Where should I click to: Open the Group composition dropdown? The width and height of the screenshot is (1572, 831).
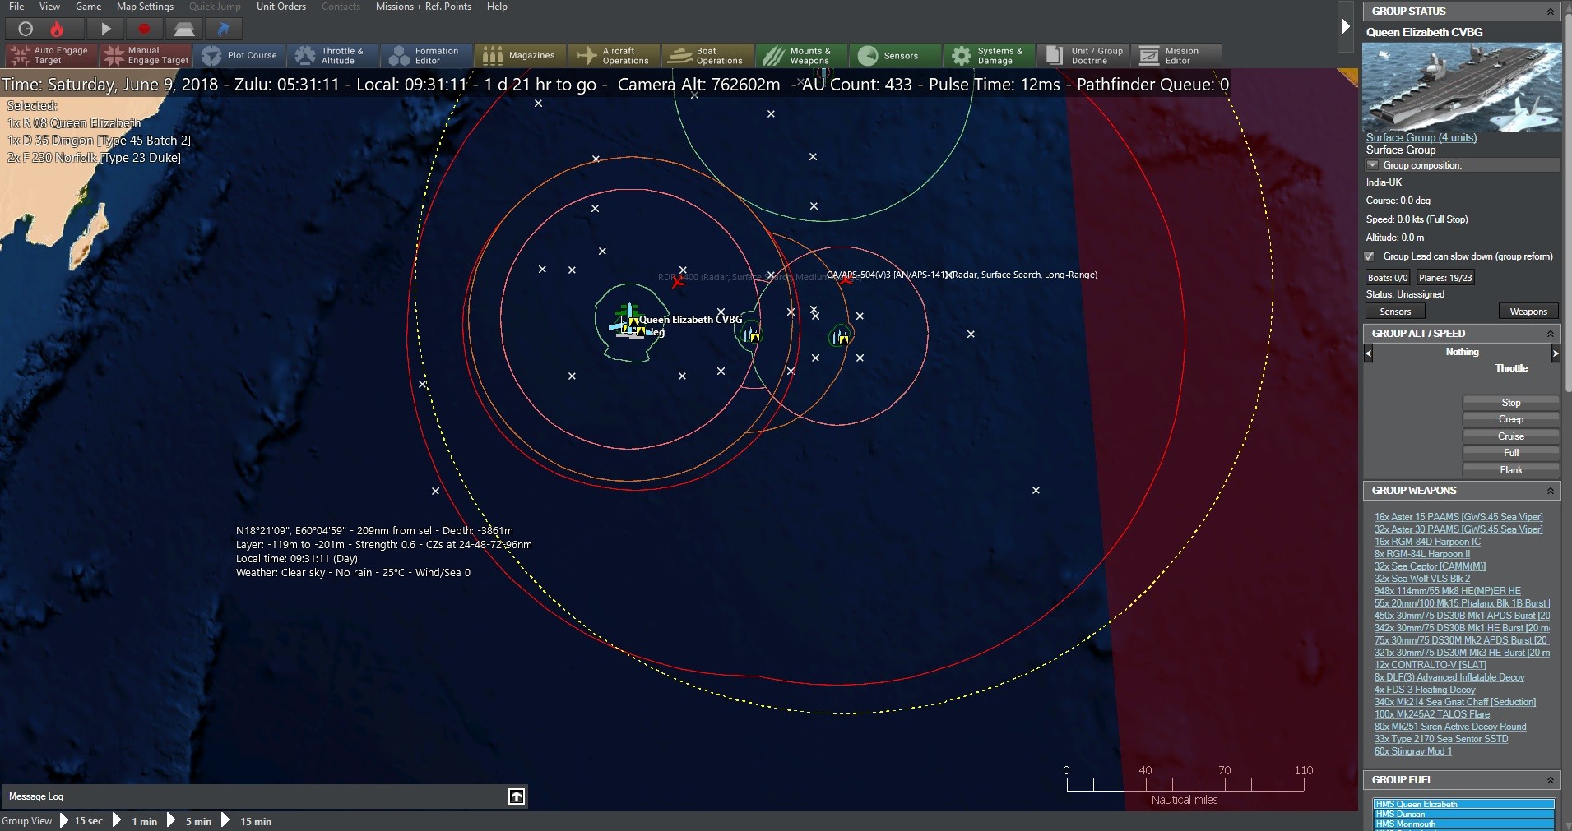click(x=1373, y=164)
